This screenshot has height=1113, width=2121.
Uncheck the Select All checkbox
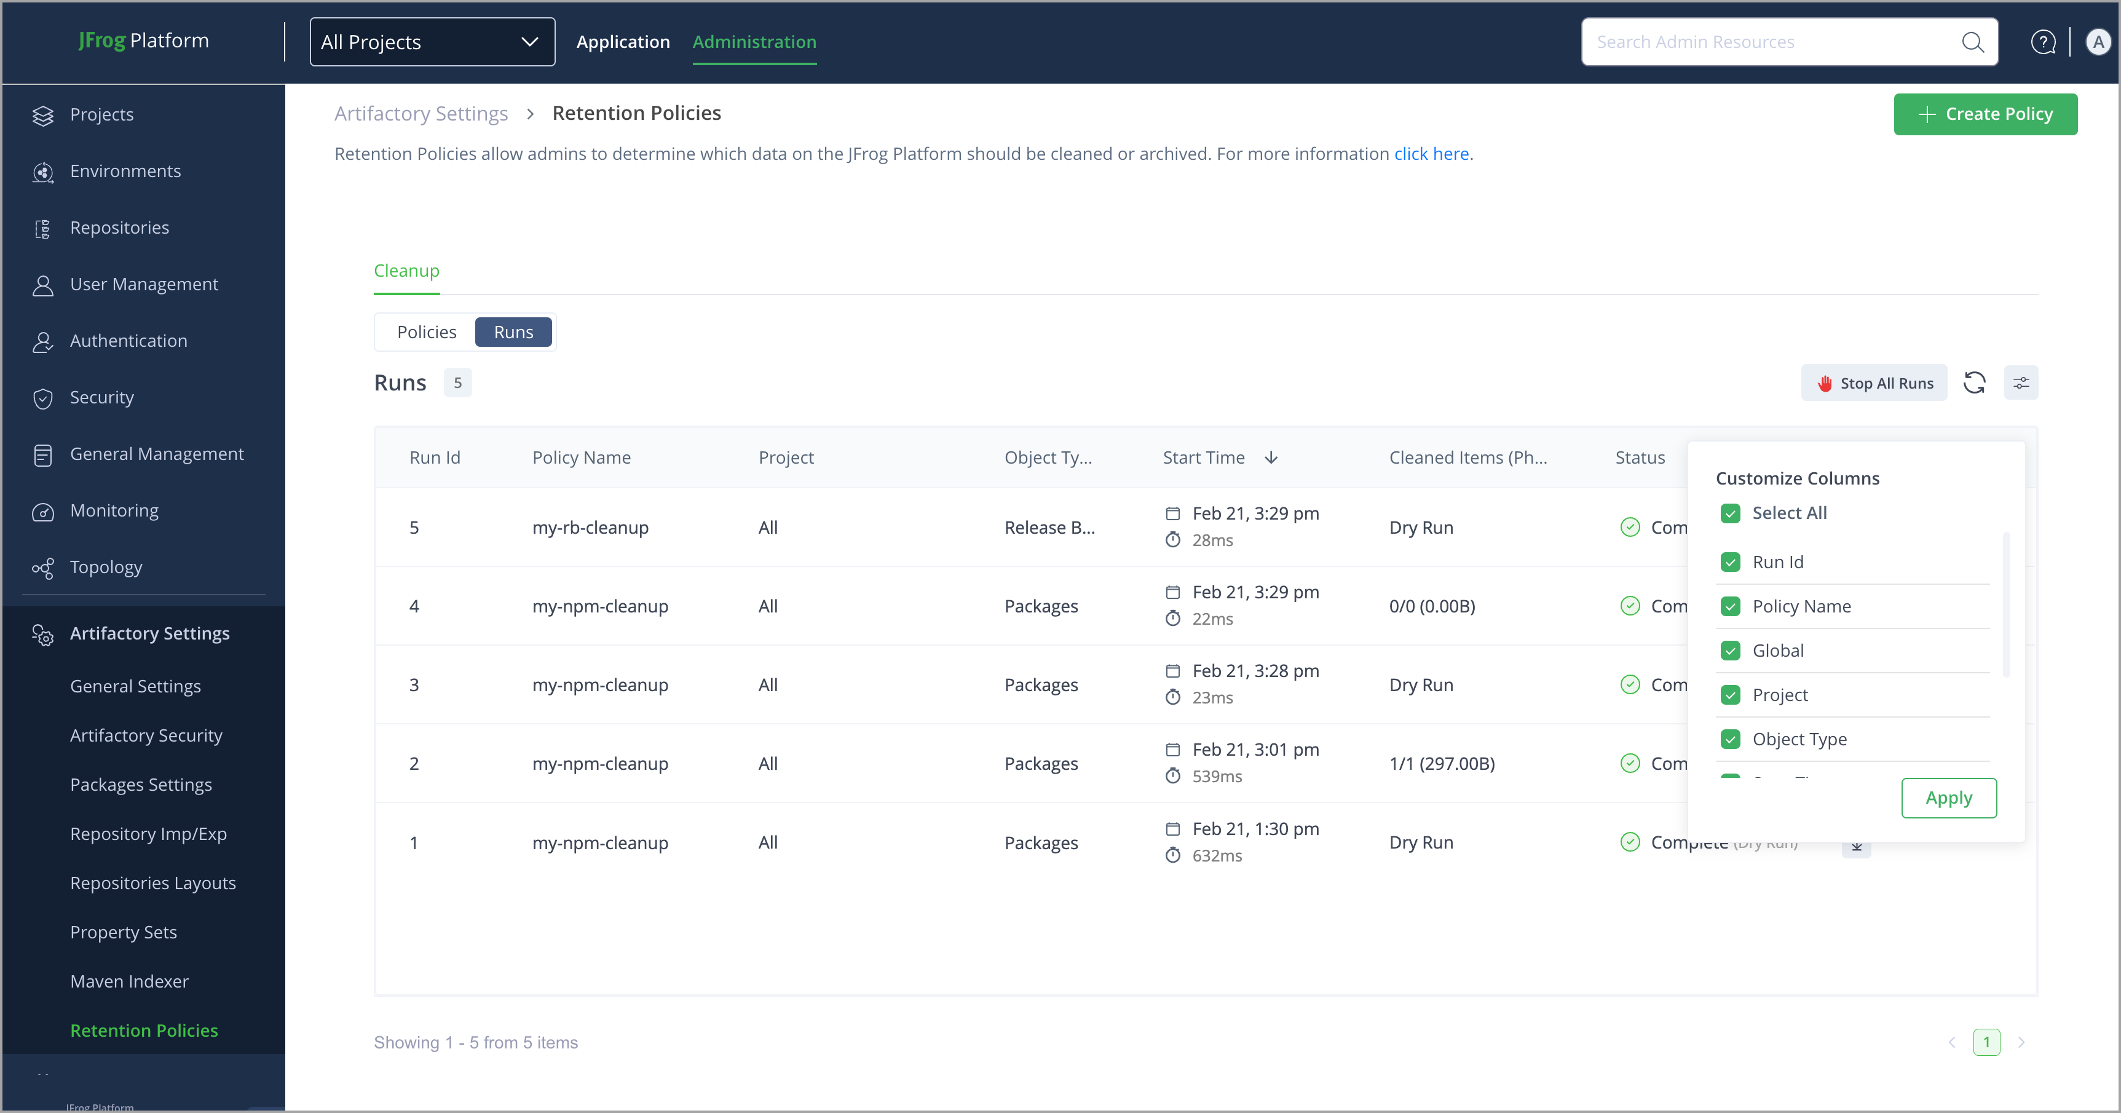1730,513
